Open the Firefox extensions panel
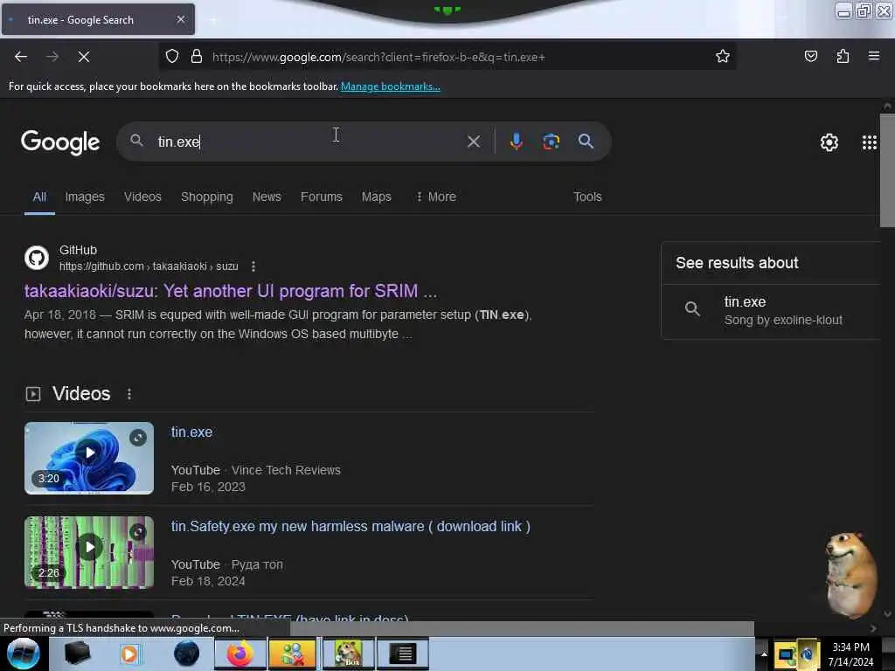Image resolution: width=895 pixels, height=671 pixels. 843,56
